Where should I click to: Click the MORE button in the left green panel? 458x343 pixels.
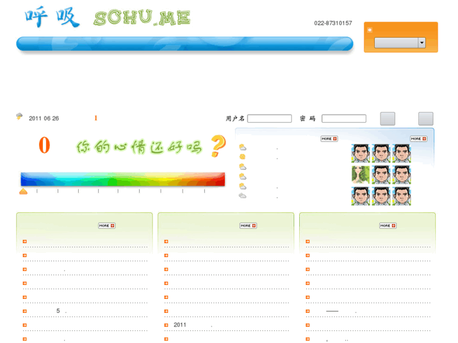(x=106, y=226)
